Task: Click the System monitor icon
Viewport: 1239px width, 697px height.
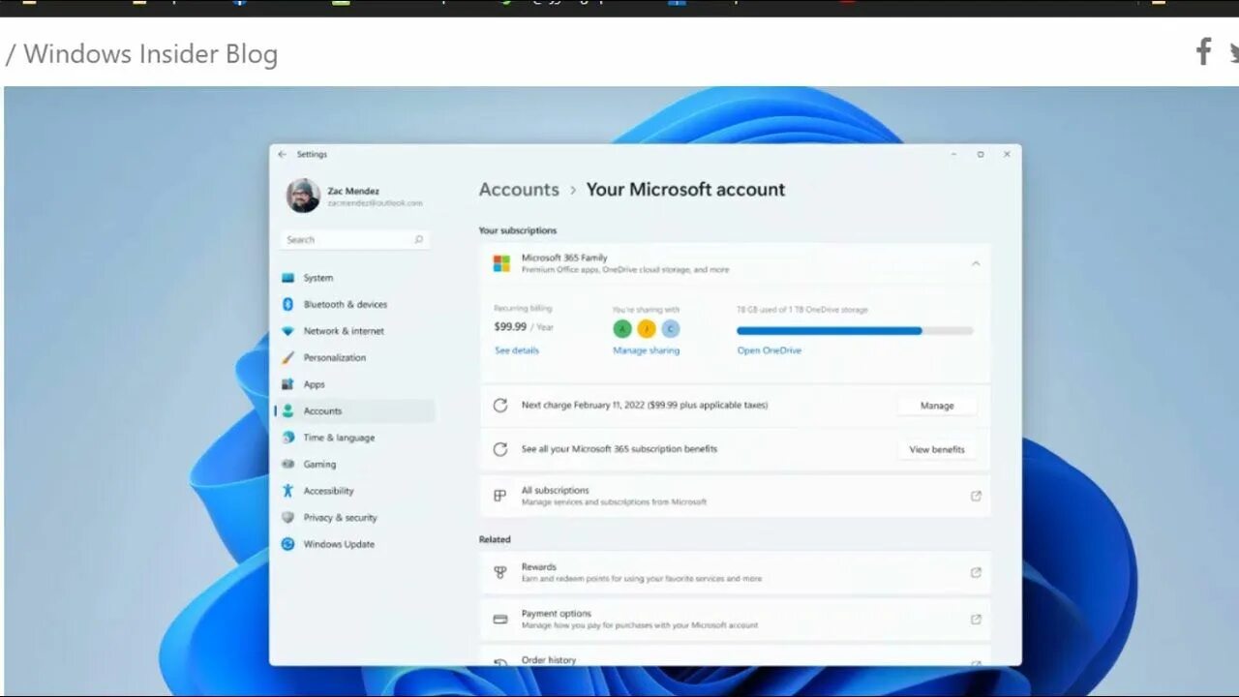Action: (287, 278)
